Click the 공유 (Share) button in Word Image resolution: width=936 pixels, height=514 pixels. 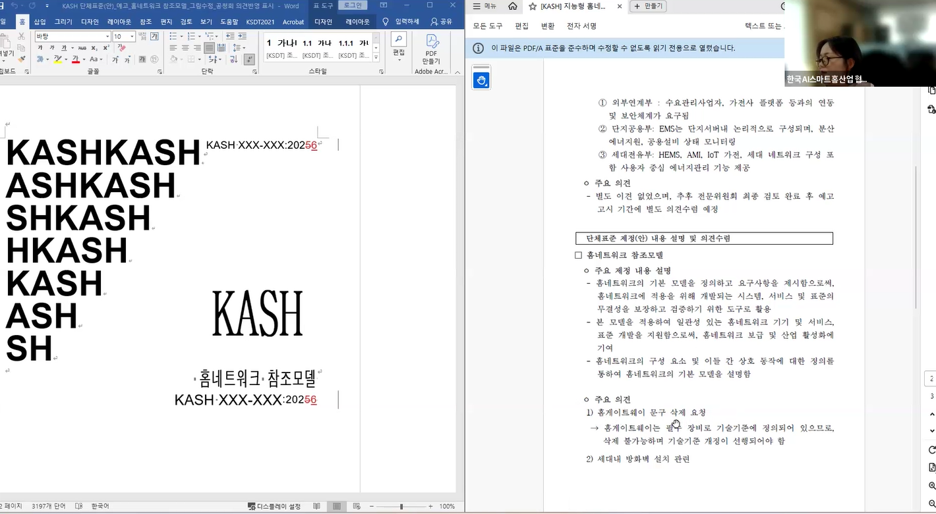[441, 22]
